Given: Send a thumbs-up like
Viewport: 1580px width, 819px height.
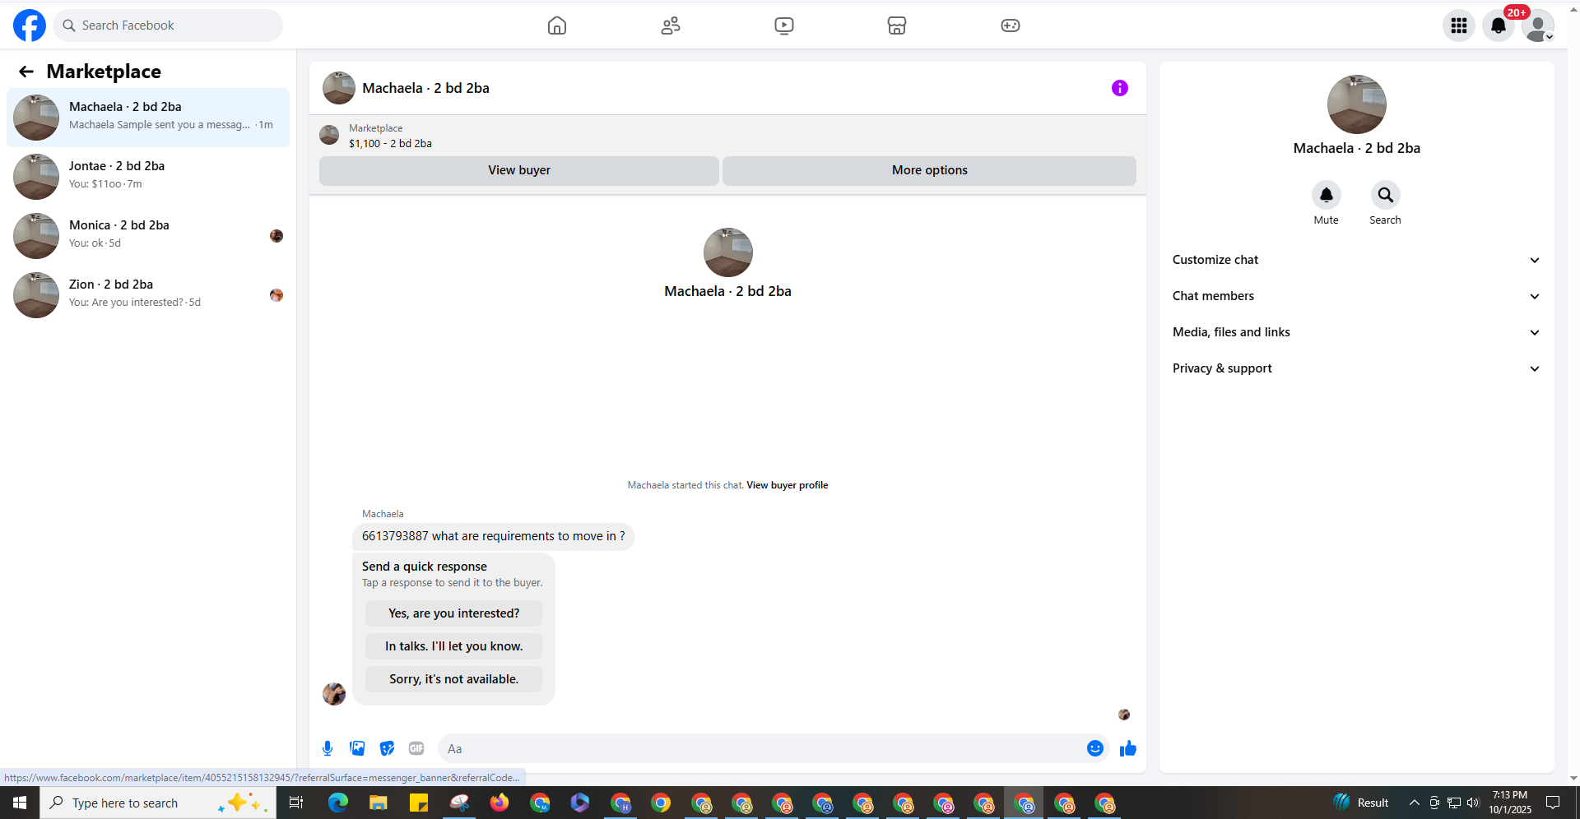Looking at the screenshot, I should click(1128, 748).
